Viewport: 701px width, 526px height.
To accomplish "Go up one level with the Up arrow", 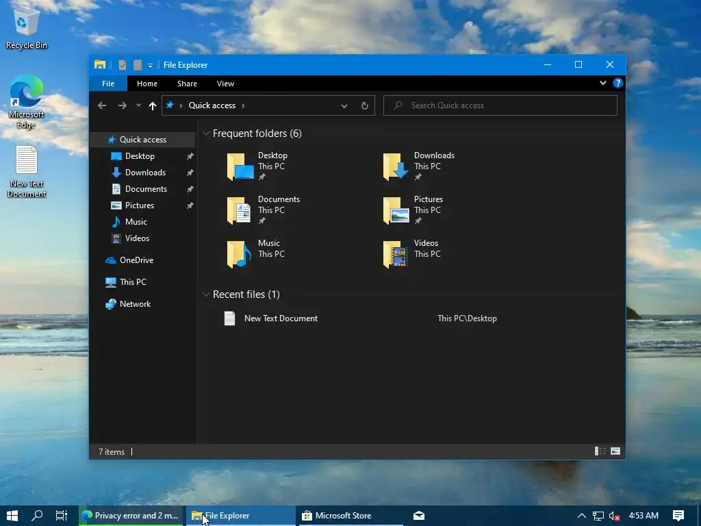I will 153,105.
